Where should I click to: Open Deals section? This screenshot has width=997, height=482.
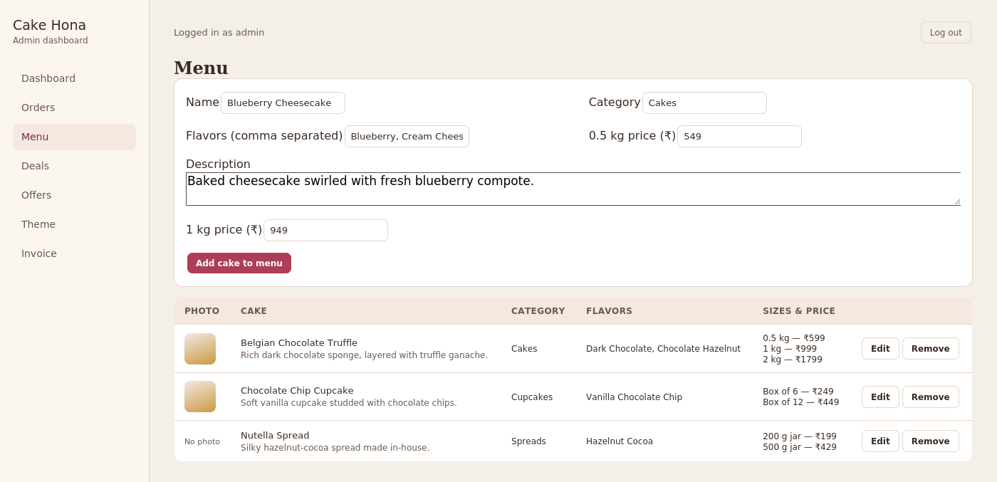(74, 166)
